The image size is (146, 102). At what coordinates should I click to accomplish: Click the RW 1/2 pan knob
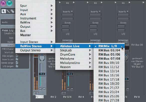42,58
